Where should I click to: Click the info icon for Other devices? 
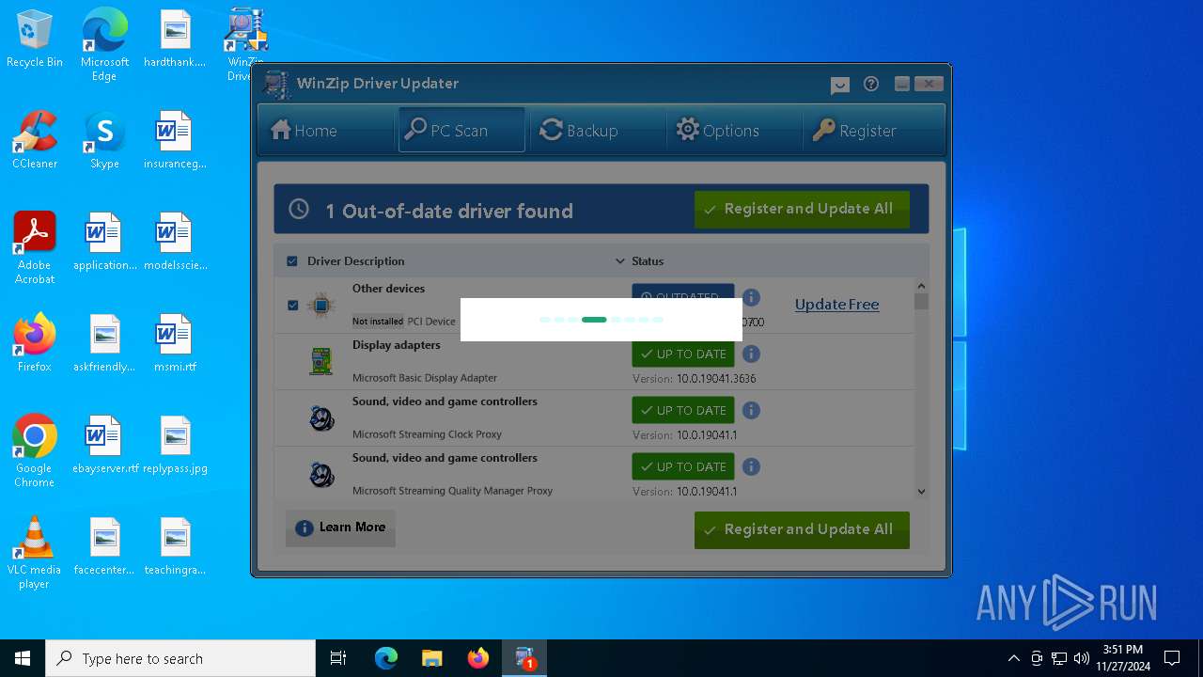pos(751,298)
